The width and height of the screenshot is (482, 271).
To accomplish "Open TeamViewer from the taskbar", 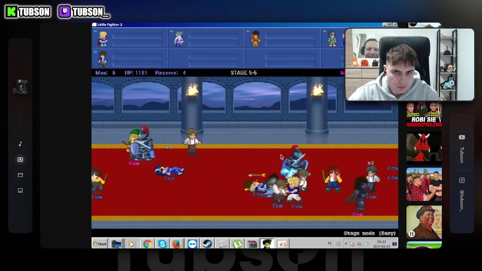I will 192,244.
